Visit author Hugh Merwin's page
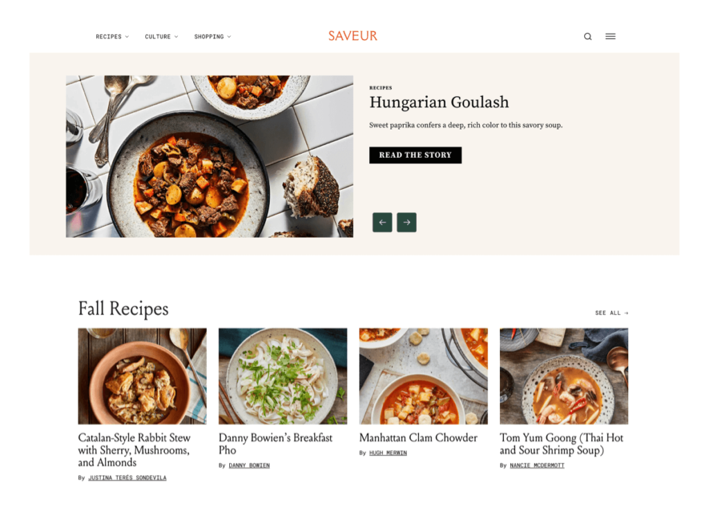 click(x=388, y=453)
